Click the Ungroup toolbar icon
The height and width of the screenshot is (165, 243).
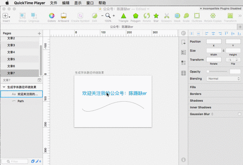(x=34, y=16)
